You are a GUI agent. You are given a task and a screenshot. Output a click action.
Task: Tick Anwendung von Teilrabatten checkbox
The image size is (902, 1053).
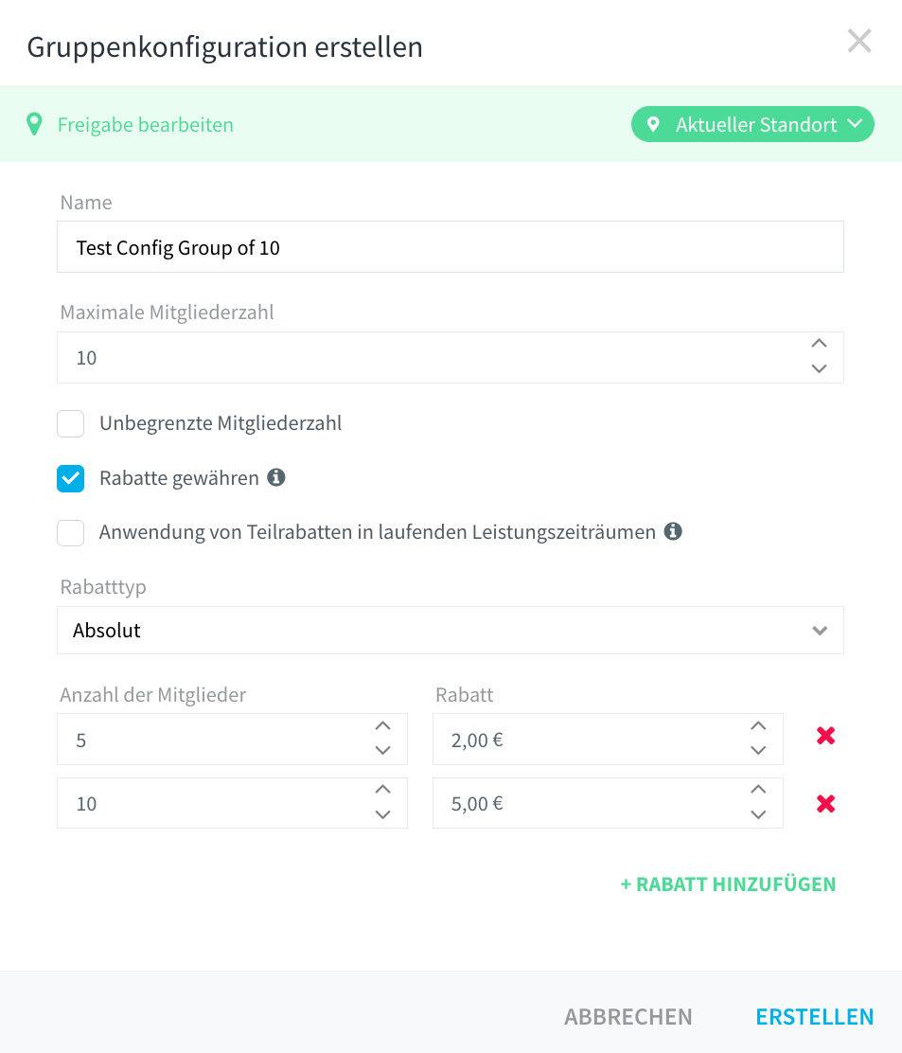pyautogui.click(x=70, y=532)
